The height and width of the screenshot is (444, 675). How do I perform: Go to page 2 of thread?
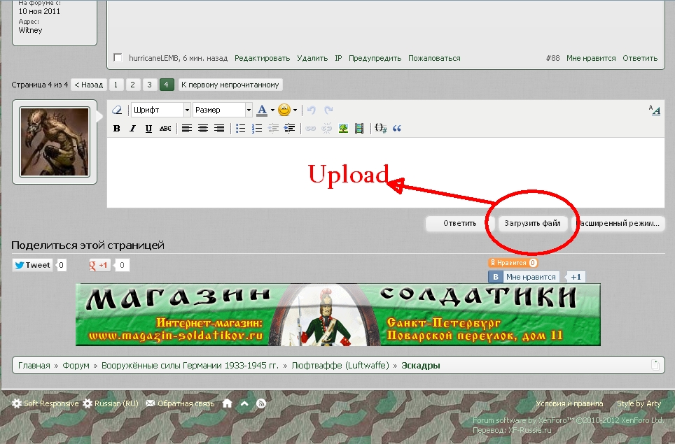coord(132,85)
